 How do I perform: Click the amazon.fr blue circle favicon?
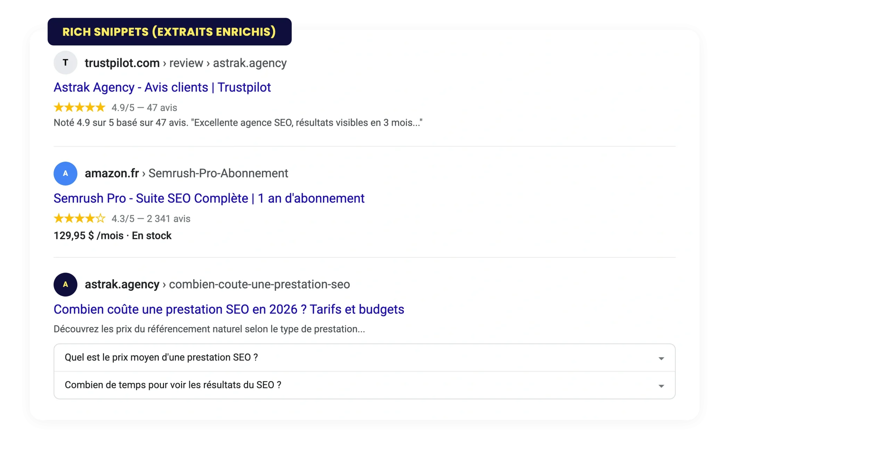point(65,174)
